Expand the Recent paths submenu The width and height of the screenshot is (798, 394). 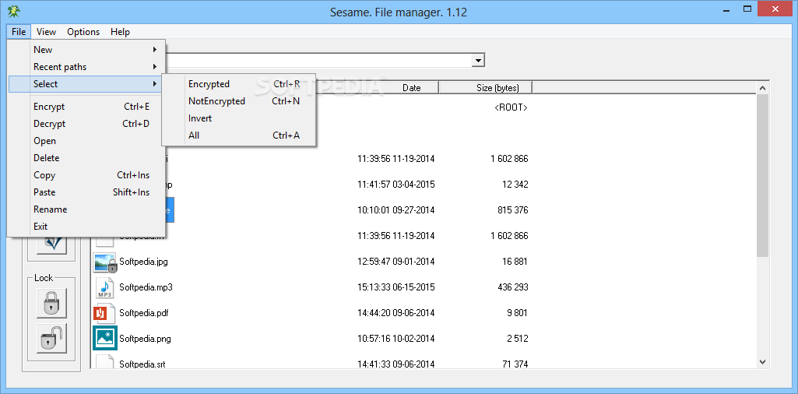point(86,67)
